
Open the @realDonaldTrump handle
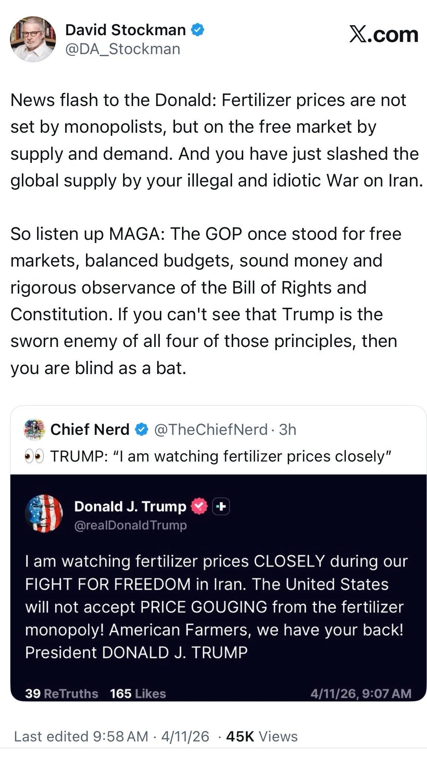click(x=130, y=525)
